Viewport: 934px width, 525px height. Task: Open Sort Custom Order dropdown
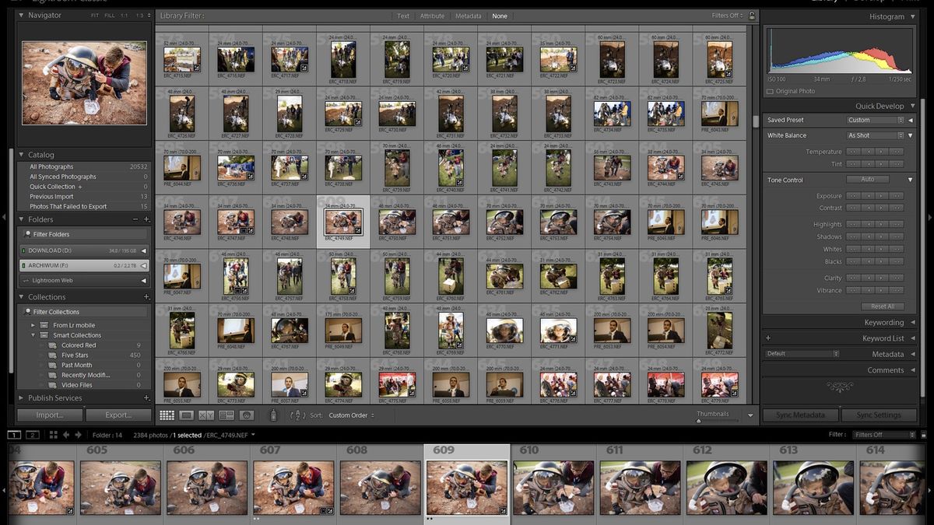(352, 415)
